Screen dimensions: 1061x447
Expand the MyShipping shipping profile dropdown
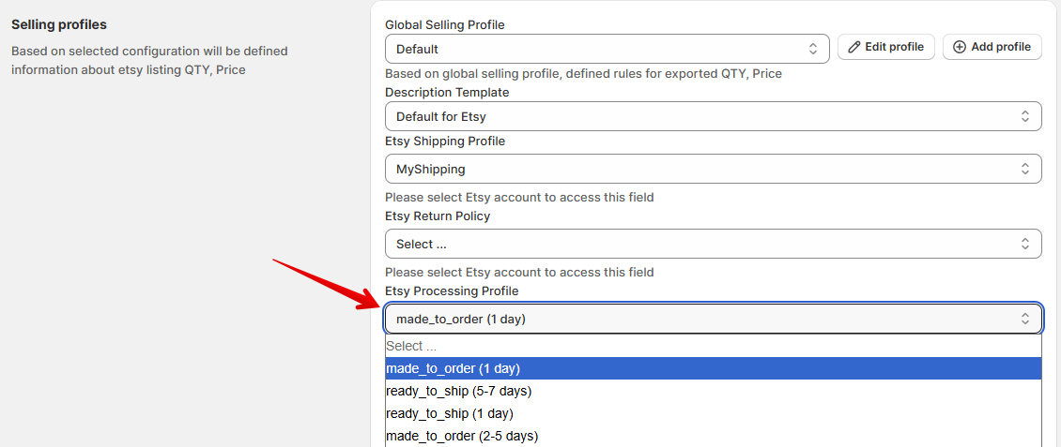point(704,169)
